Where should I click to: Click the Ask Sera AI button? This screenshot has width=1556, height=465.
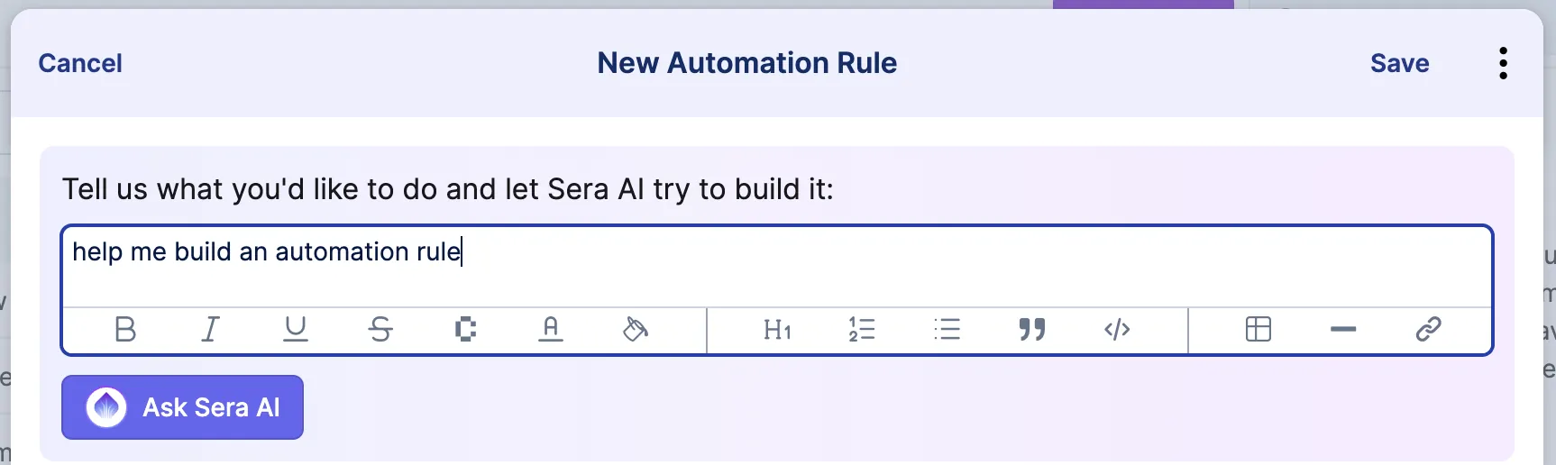[182, 407]
